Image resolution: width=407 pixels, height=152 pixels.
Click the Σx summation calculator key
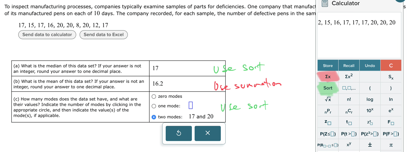coord(328,77)
